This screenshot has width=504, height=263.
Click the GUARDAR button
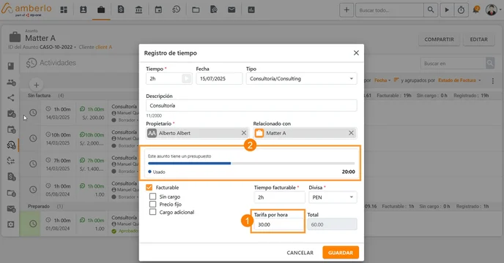tap(341, 253)
